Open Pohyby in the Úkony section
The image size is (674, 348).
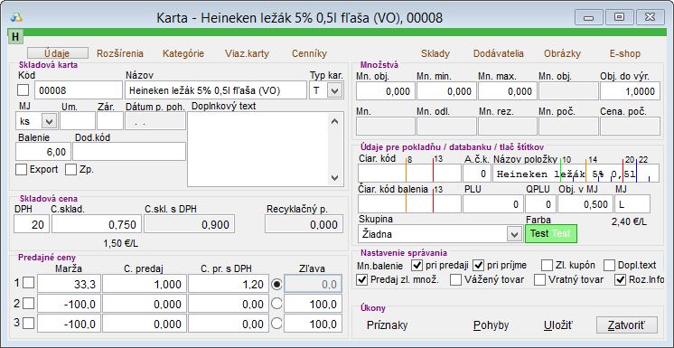[x=491, y=325]
